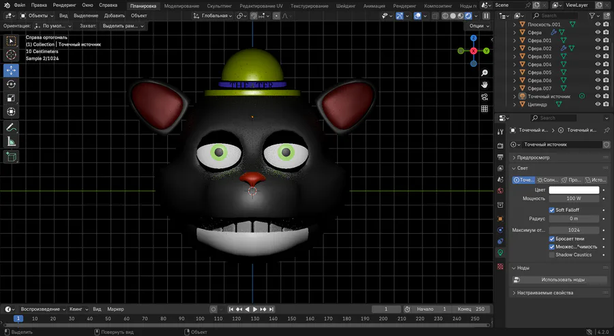The height and width of the screenshot is (336, 614).
Task: Expand the Настраиваемые свойства panel
Action: (x=560, y=292)
